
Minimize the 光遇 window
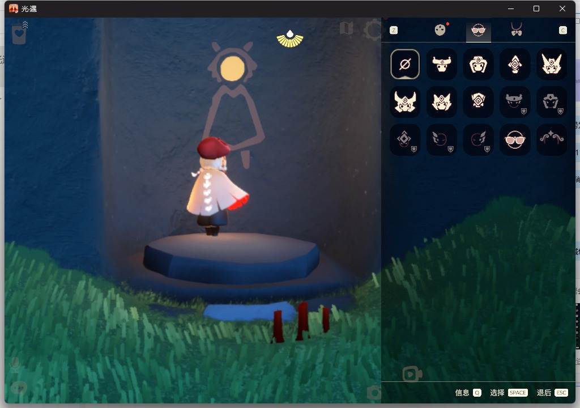[x=511, y=8]
